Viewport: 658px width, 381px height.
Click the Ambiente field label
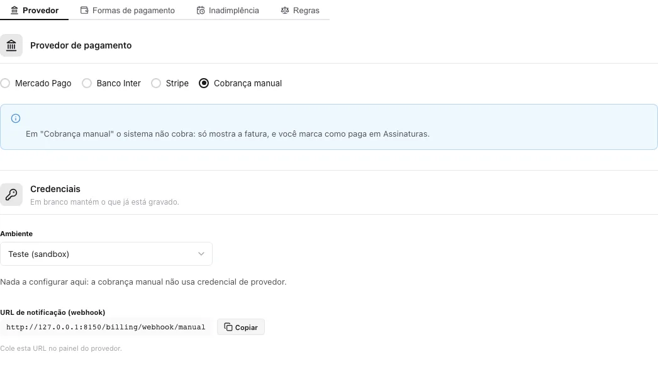[16, 234]
